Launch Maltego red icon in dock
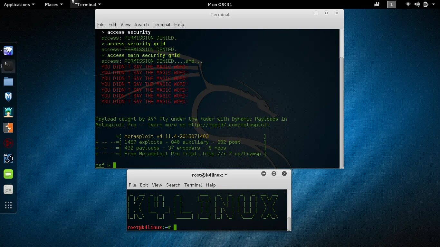 8,143
